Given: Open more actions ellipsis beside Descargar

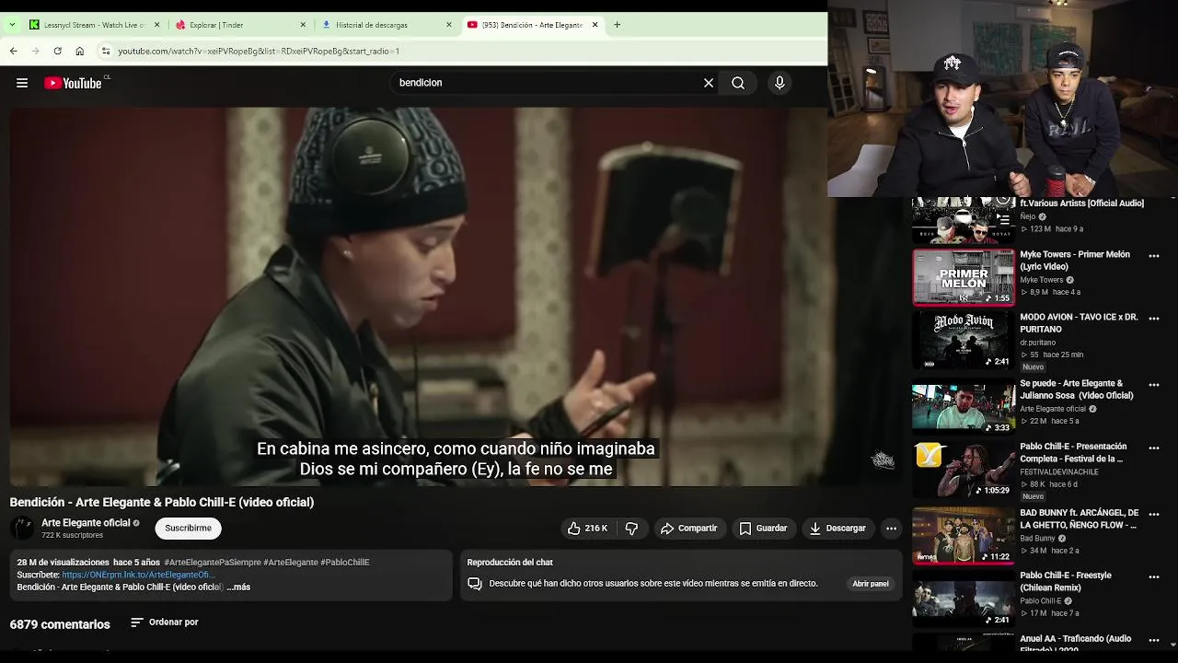Looking at the screenshot, I should (891, 529).
